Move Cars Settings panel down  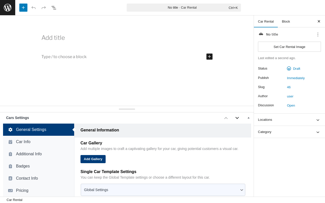pos(237,118)
